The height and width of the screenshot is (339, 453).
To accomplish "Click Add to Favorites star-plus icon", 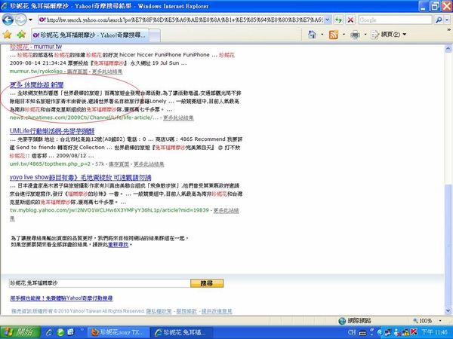I will click(21, 35).
